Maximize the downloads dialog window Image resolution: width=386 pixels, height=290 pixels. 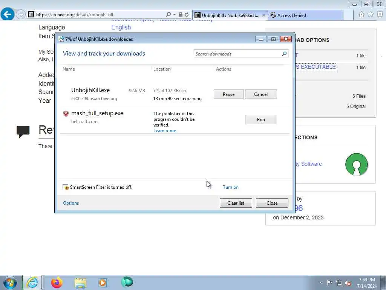(x=273, y=39)
